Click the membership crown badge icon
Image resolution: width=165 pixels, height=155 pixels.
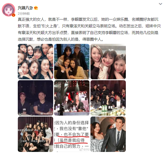click(x=36, y=8)
